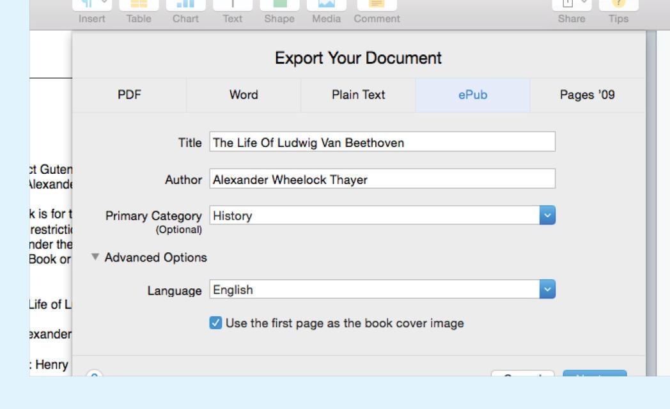This screenshot has width=670, height=409.
Task: Click the Table toolbar icon
Action: click(139, 5)
